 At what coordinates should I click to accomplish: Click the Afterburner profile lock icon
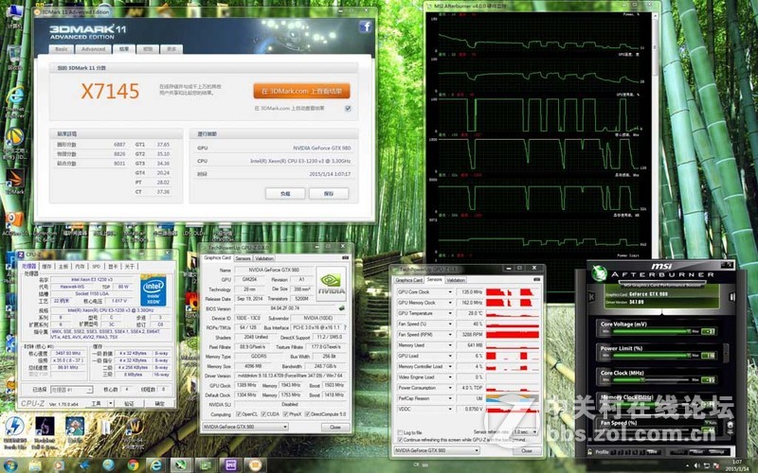click(590, 452)
